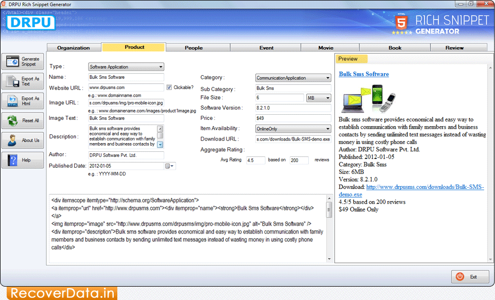Click in the Name field
Image resolution: width=495 pixels, height=300 pixels.
tap(126, 77)
